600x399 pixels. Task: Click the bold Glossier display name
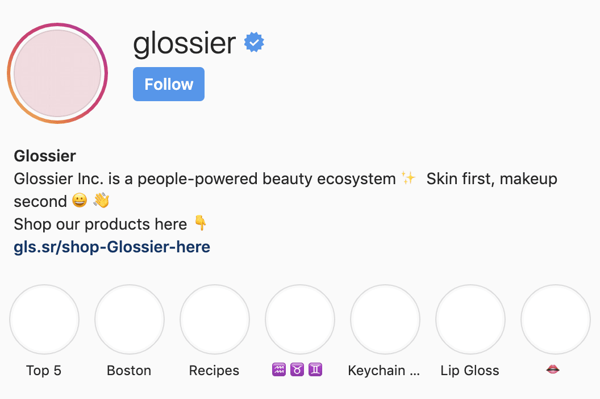(x=45, y=156)
